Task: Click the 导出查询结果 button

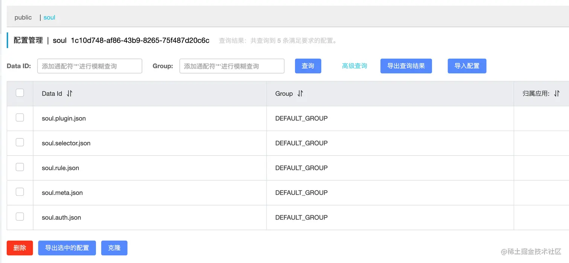Action: (x=406, y=66)
